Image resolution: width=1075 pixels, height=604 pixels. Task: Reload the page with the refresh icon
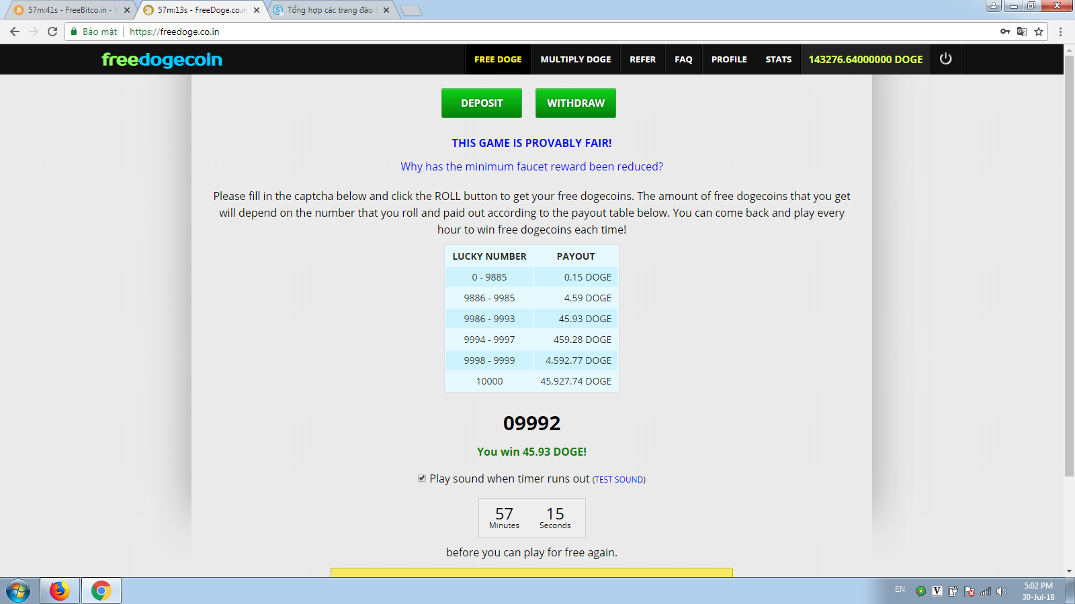pyautogui.click(x=52, y=32)
